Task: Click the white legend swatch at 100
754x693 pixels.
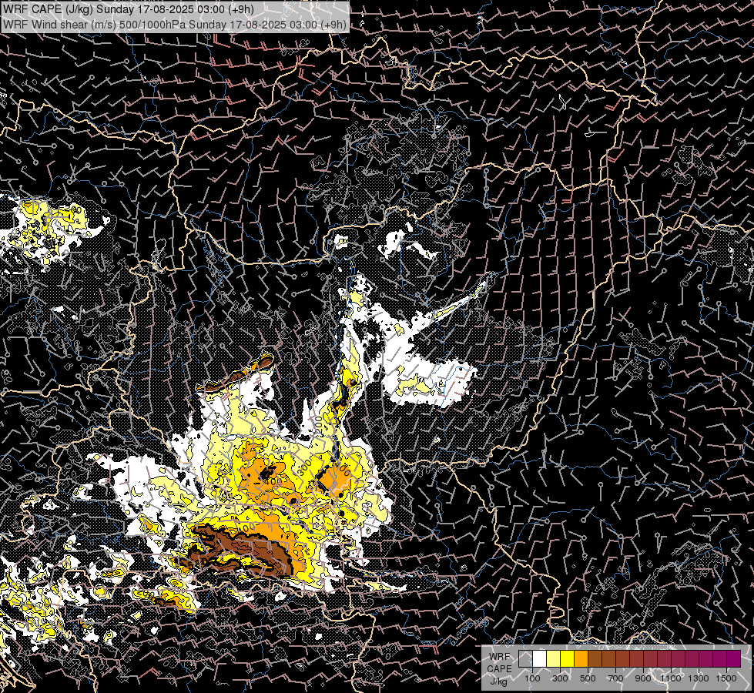Action: tap(539, 658)
